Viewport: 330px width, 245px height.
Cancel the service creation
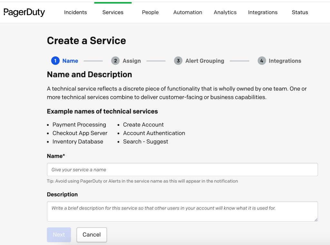[92, 235]
